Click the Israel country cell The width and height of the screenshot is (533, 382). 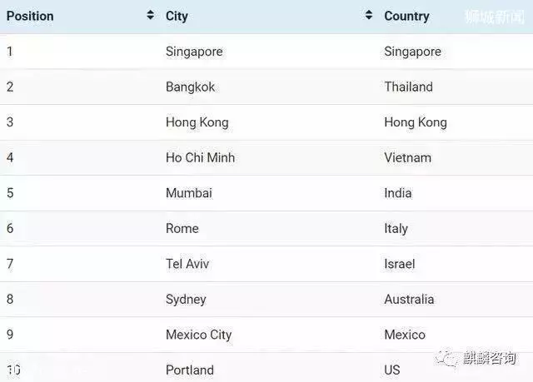pos(400,264)
